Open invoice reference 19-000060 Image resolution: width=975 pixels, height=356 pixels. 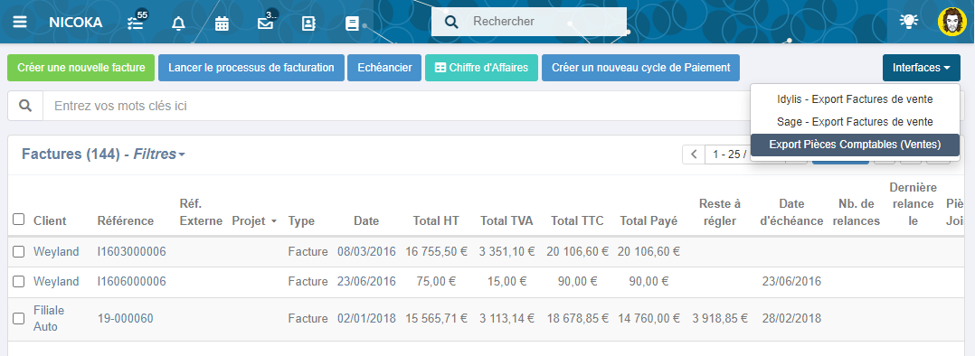point(125,319)
